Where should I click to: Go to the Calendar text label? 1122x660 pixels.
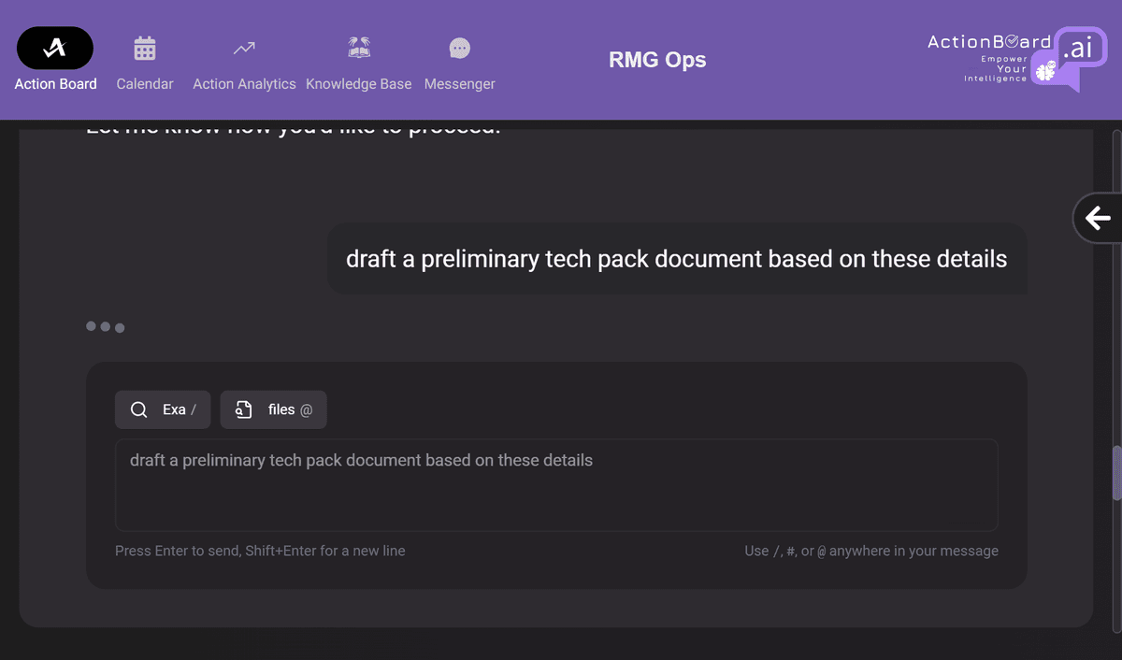point(145,84)
